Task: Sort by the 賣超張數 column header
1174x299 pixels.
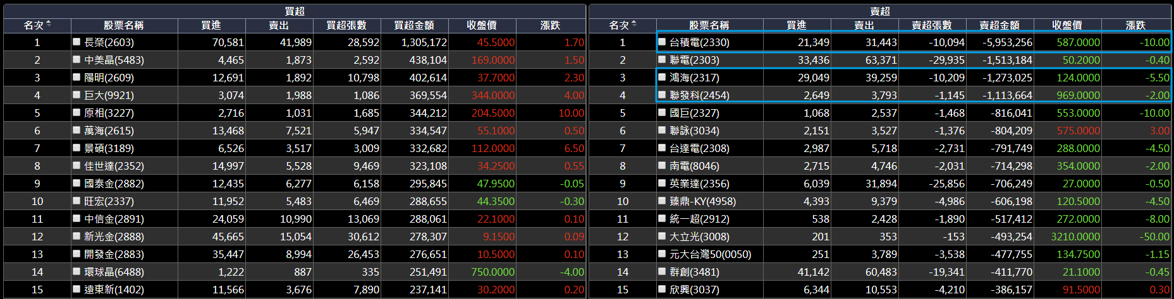Action: [x=932, y=25]
